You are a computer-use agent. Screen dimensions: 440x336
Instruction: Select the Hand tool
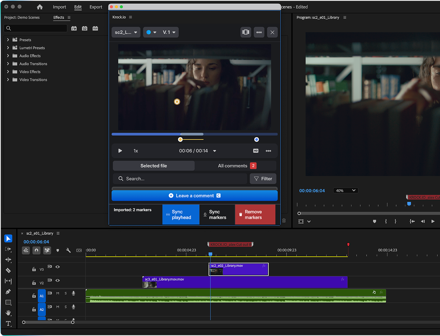tap(8, 313)
